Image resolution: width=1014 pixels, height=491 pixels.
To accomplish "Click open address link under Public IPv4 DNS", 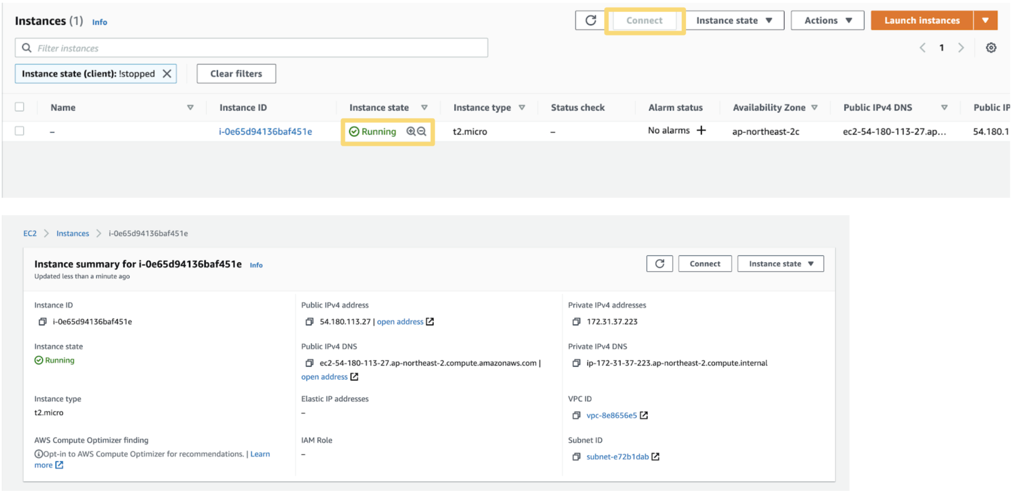I will [324, 377].
